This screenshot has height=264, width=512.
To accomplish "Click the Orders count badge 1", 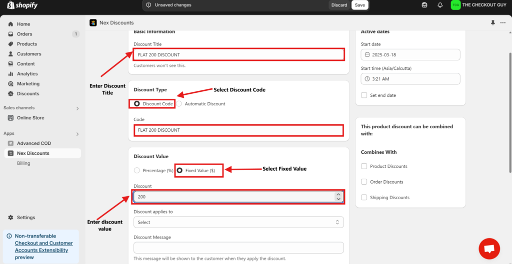I will [76, 34].
